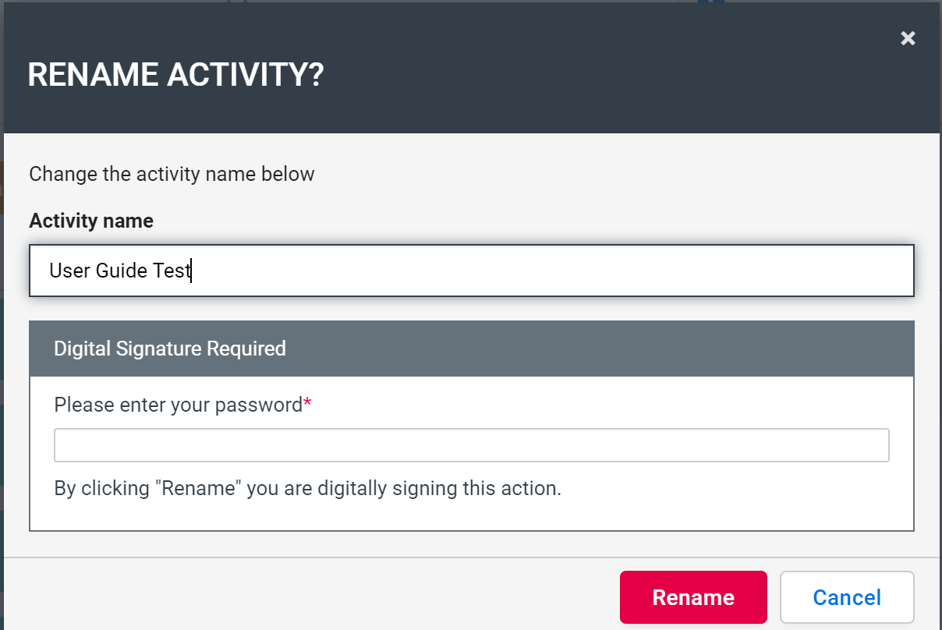Image resolution: width=942 pixels, height=630 pixels.
Task: Place cursor on word "Test" in name field
Action: (172, 271)
